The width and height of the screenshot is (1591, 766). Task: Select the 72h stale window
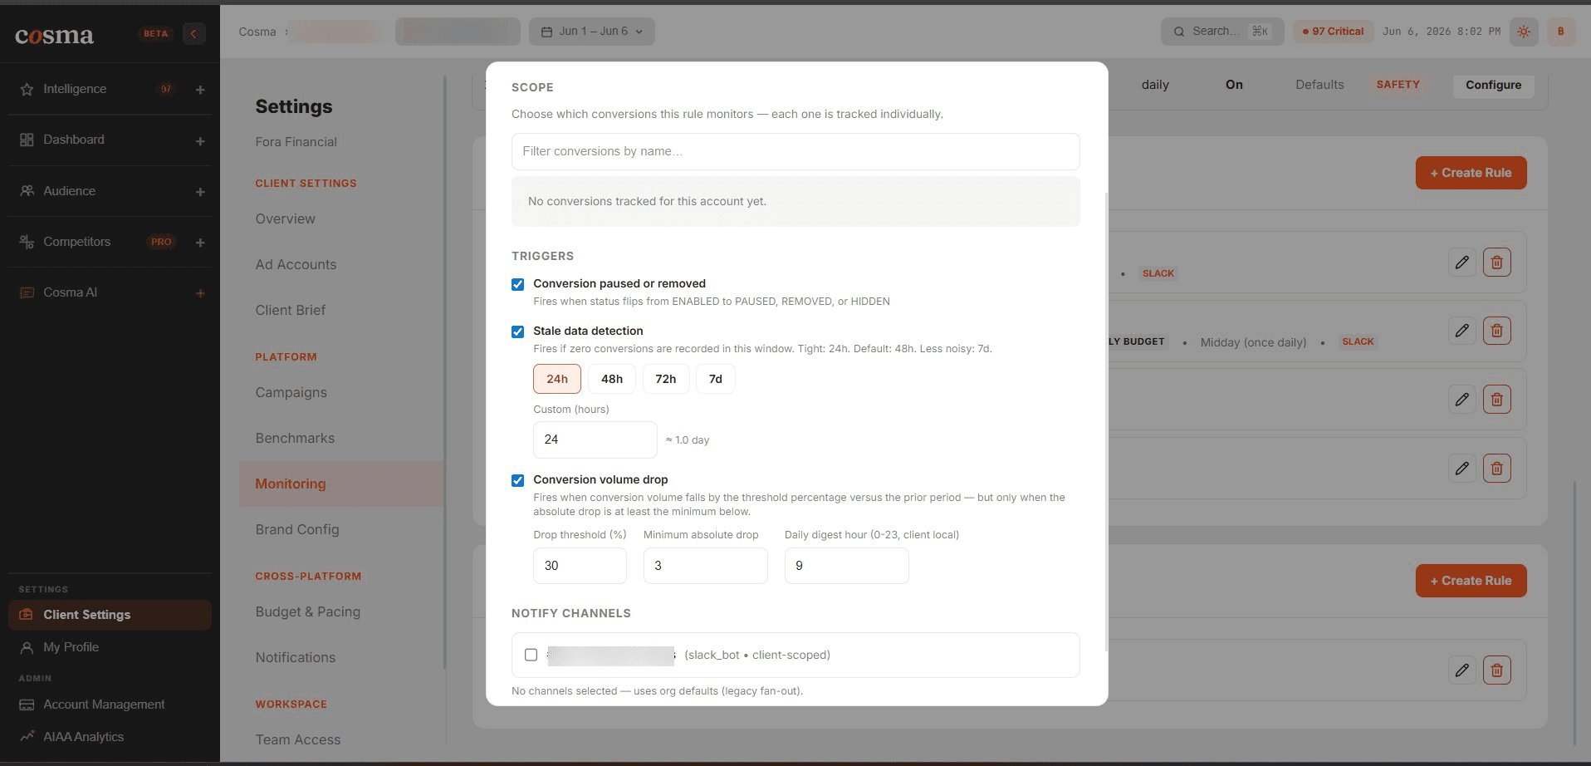point(666,379)
